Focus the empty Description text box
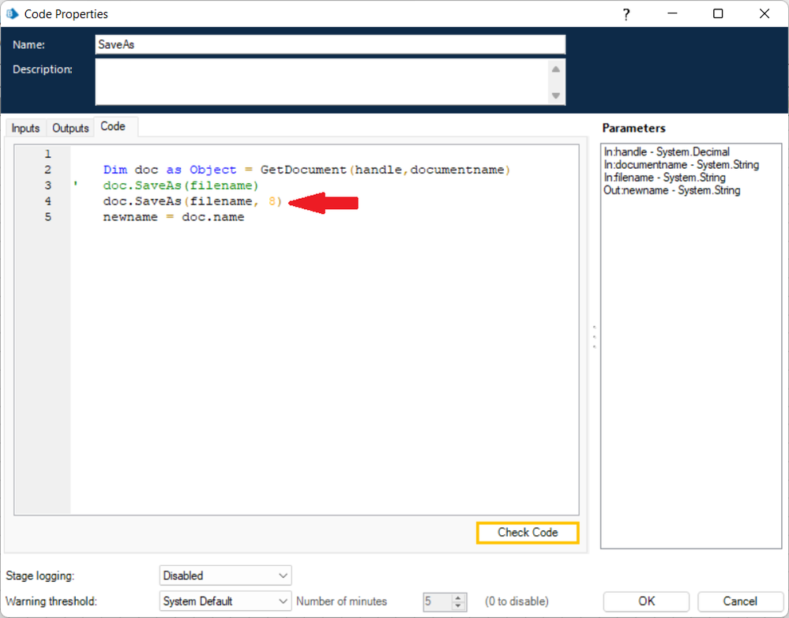Viewport: 789px width, 618px height. click(320, 81)
